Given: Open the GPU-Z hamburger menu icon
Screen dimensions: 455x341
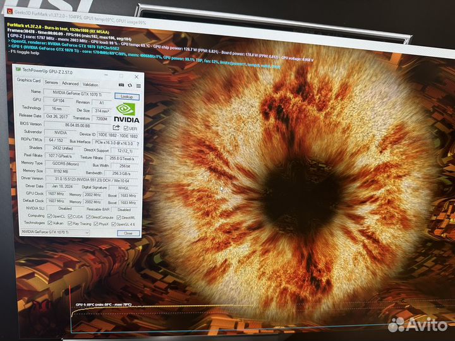Looking at the screenshot, I should click(x=138, y=85).
